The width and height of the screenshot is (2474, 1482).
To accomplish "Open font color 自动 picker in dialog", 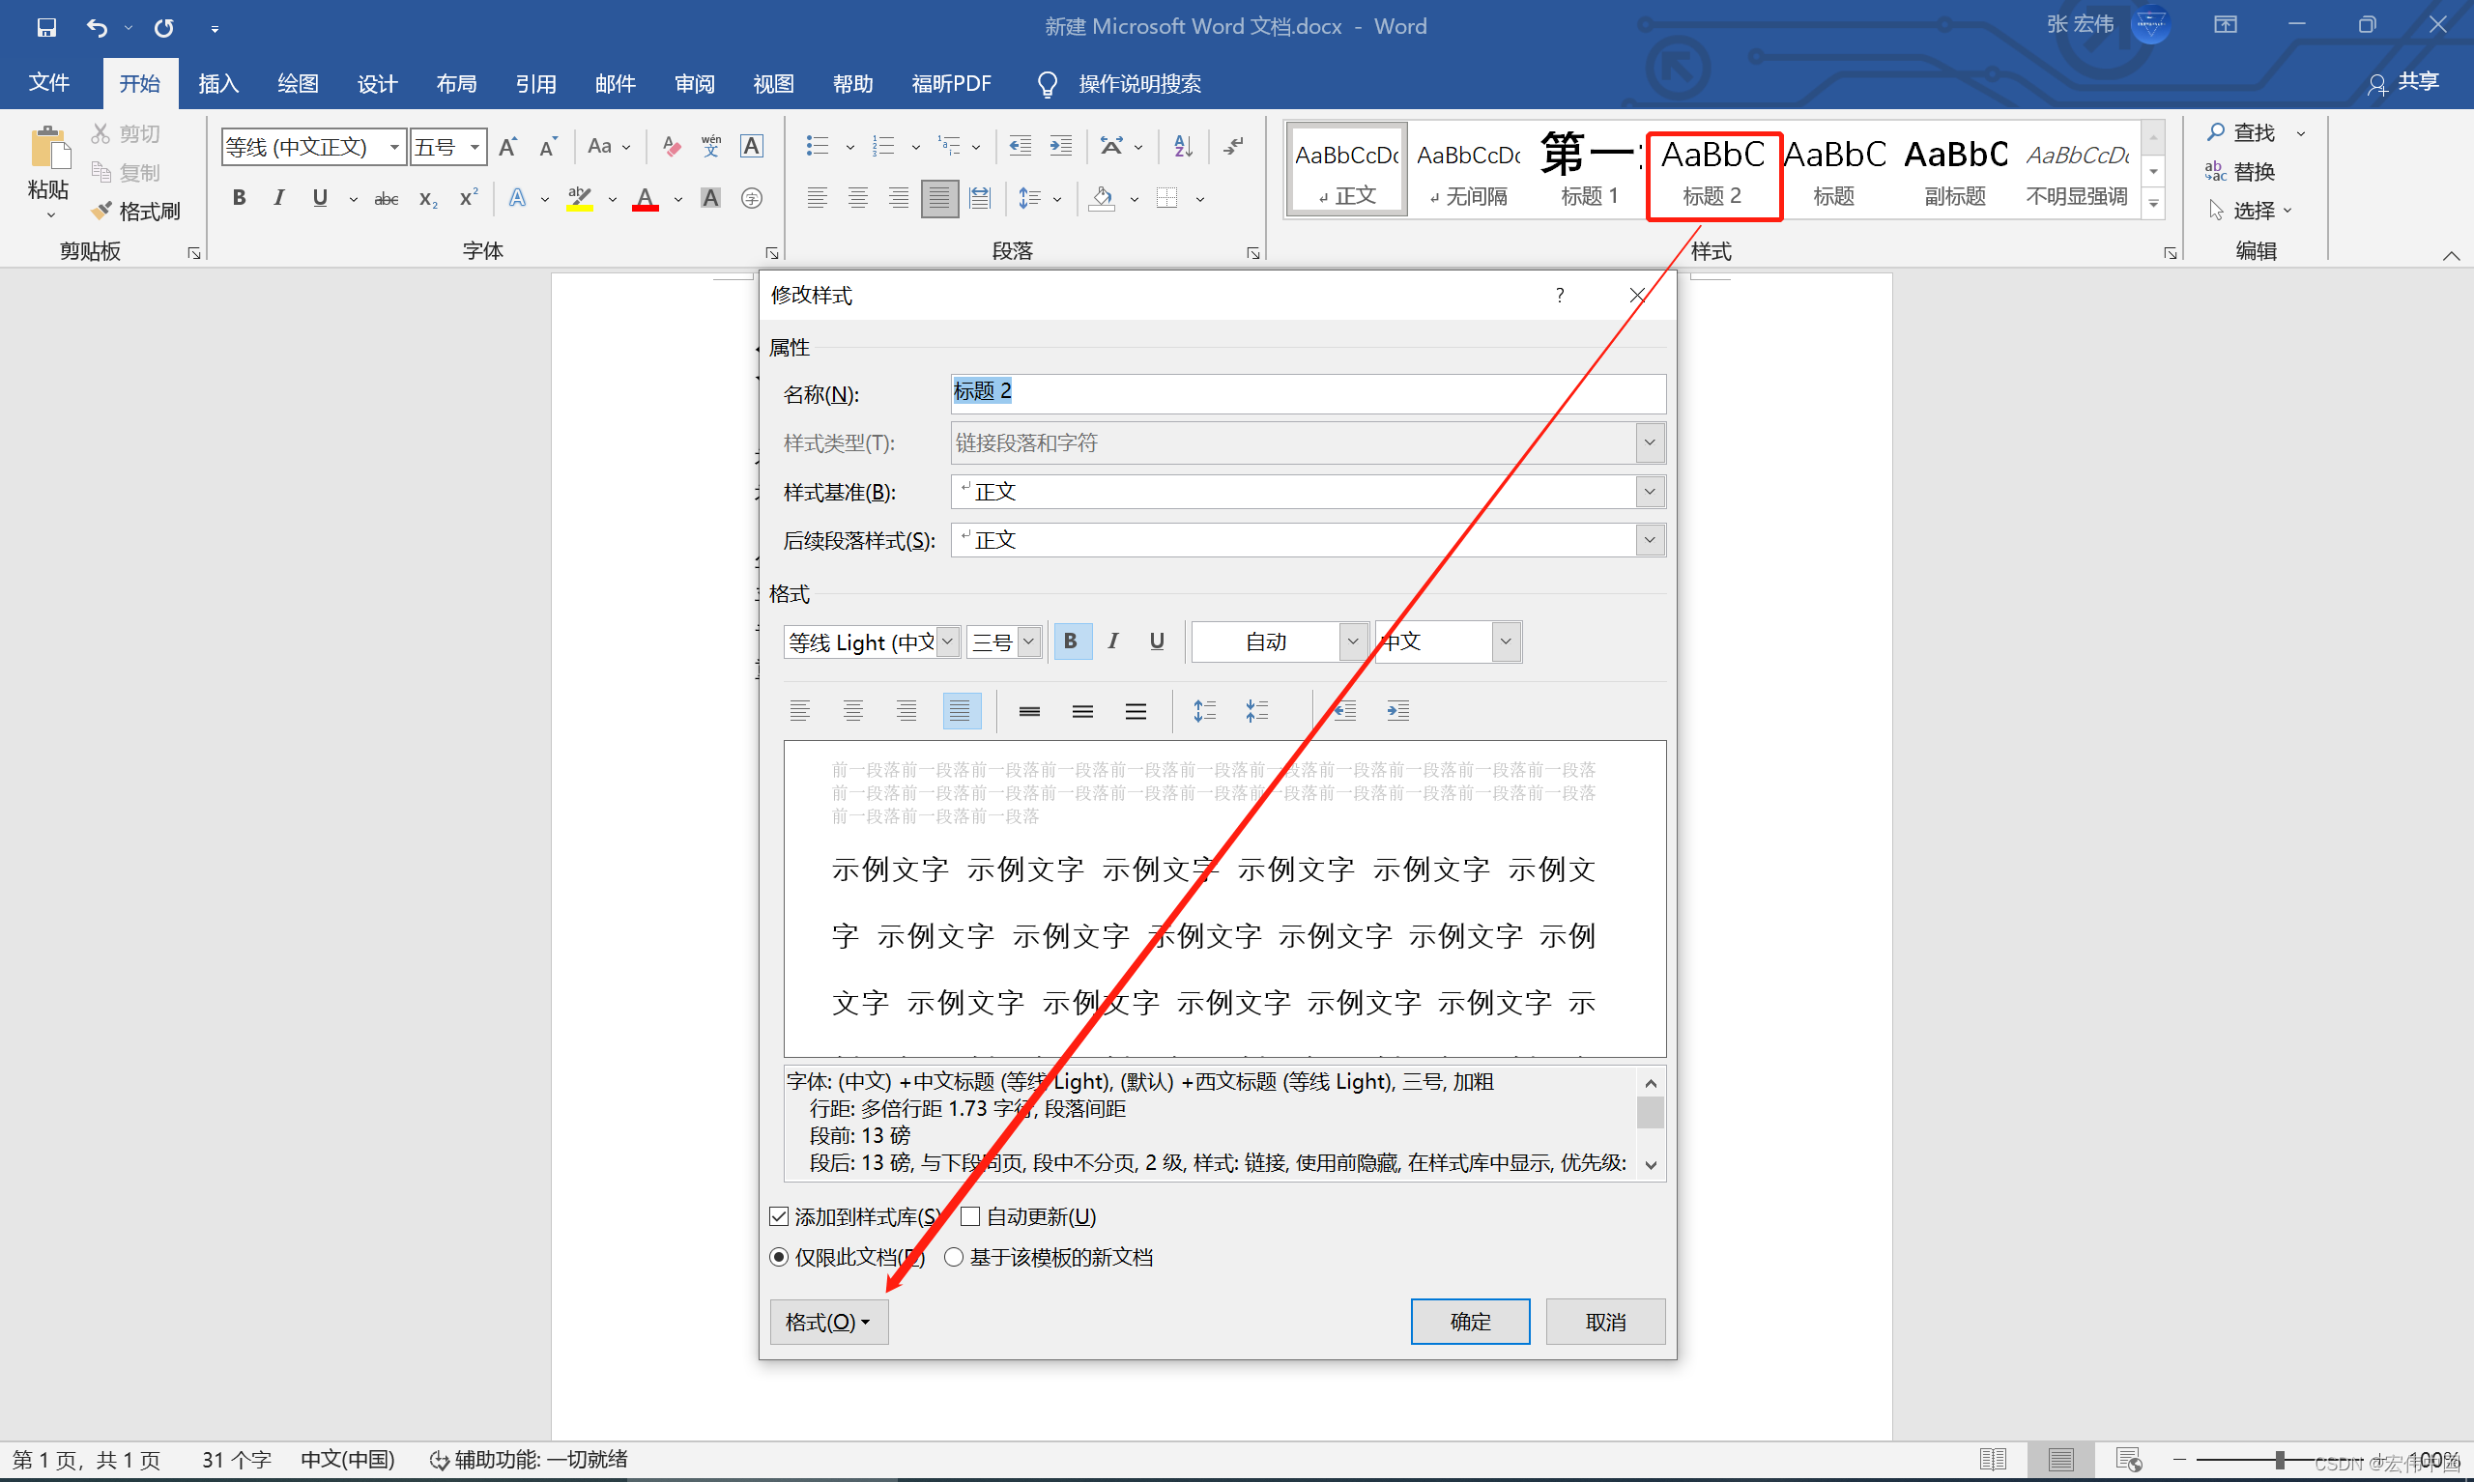I will coord(1351,641).
